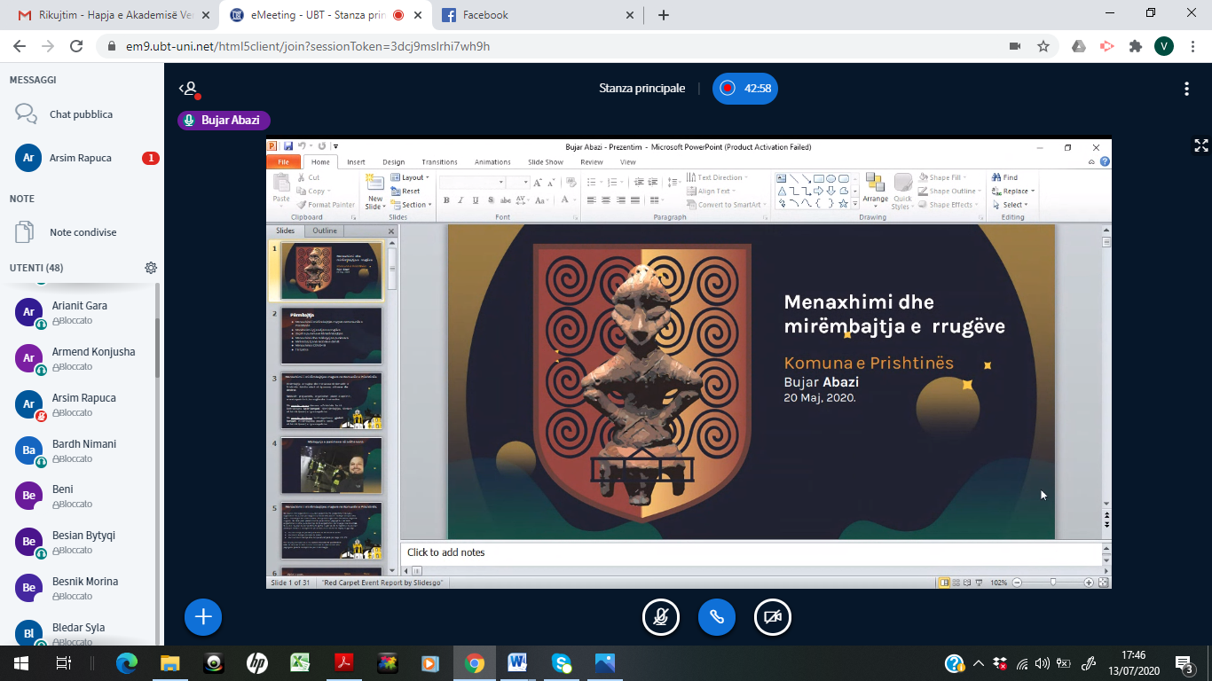The width and height of the screenshot is (1212, 681).
Task: Bookmark this page with star icon
Action: (1043, 46)
